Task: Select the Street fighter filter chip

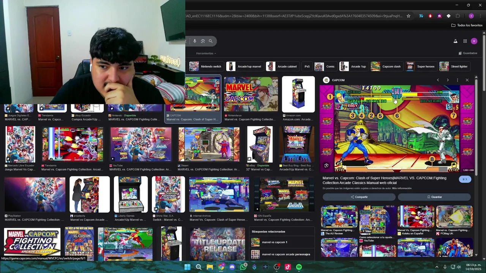Action: point(454,66)
